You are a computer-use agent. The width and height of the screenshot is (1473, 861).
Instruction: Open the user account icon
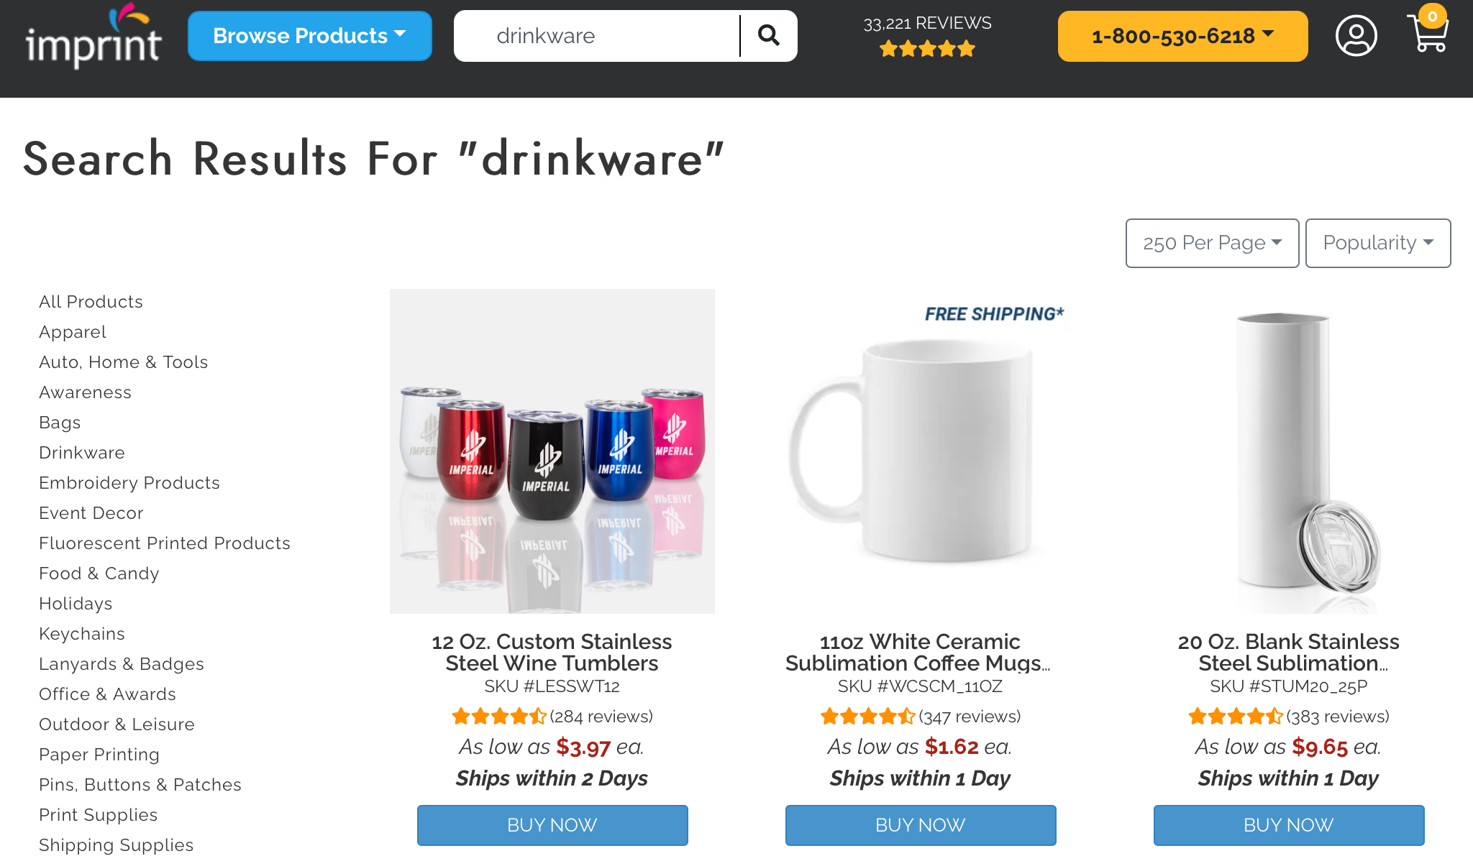coord(1356,35)
